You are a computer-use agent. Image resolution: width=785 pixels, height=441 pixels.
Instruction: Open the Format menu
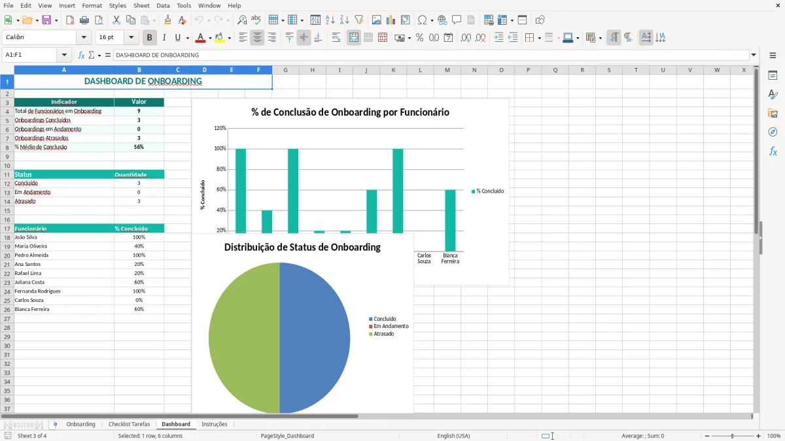(92, 5)
